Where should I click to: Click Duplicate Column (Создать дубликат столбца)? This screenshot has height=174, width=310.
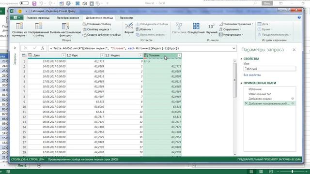tap(102, 35)
